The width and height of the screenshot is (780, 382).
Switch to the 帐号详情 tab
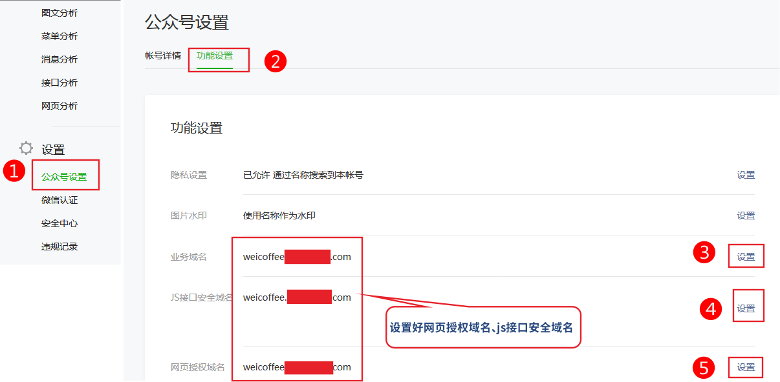[163, 55]
